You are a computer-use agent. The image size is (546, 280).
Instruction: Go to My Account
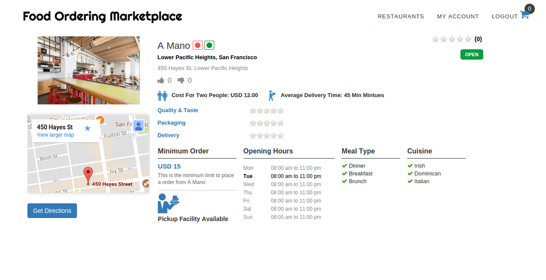click(458, 17)
